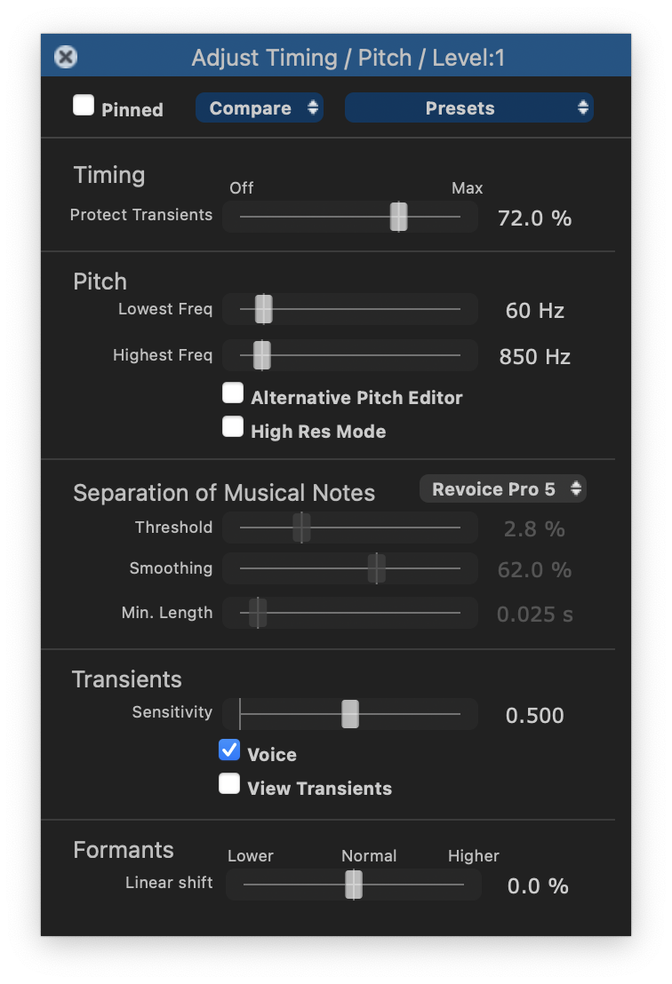Enable Alternative Pitch Editor checkbox

pos(233,393)
